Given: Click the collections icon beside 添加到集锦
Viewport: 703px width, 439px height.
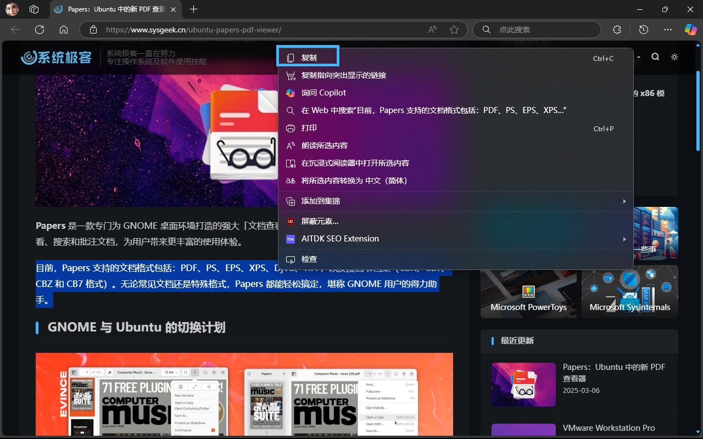Looking at the screenshot, I should point(291,201).
